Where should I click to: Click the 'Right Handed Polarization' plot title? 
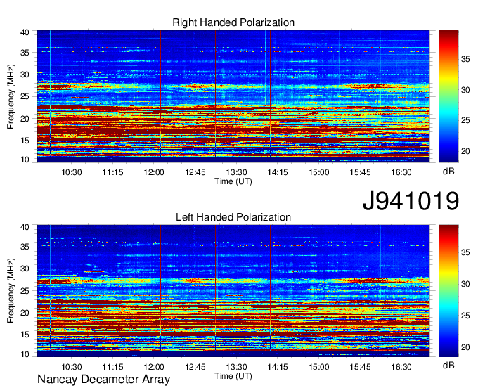pyautogui.click(x=233, y=22)
